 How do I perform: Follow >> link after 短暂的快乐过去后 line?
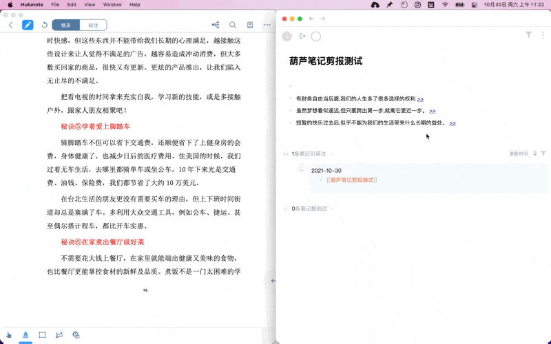(x=453, y=124)
